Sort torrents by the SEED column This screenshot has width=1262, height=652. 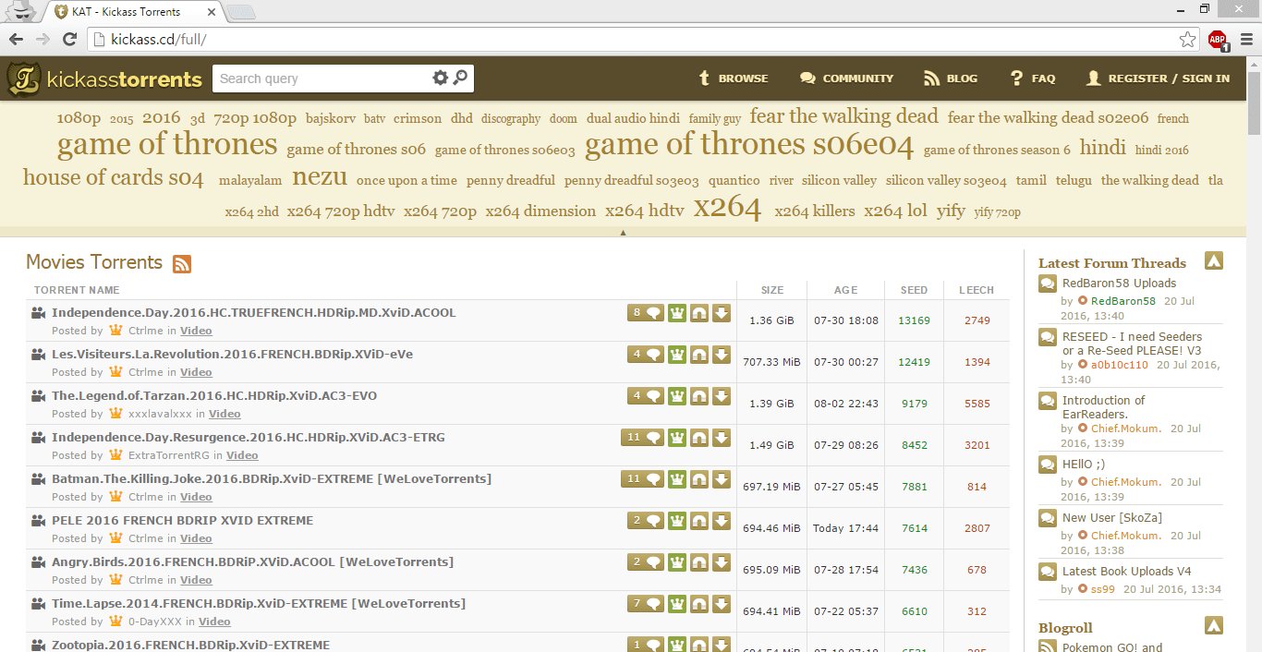914,290
